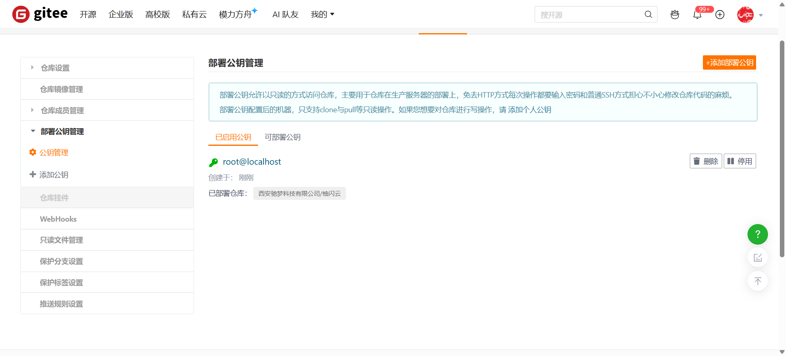Click the back-to-top arrow icon
Image resolution: width=786 pixels, height=356 pixels.
pyautogui.click(x=757, y=281)
